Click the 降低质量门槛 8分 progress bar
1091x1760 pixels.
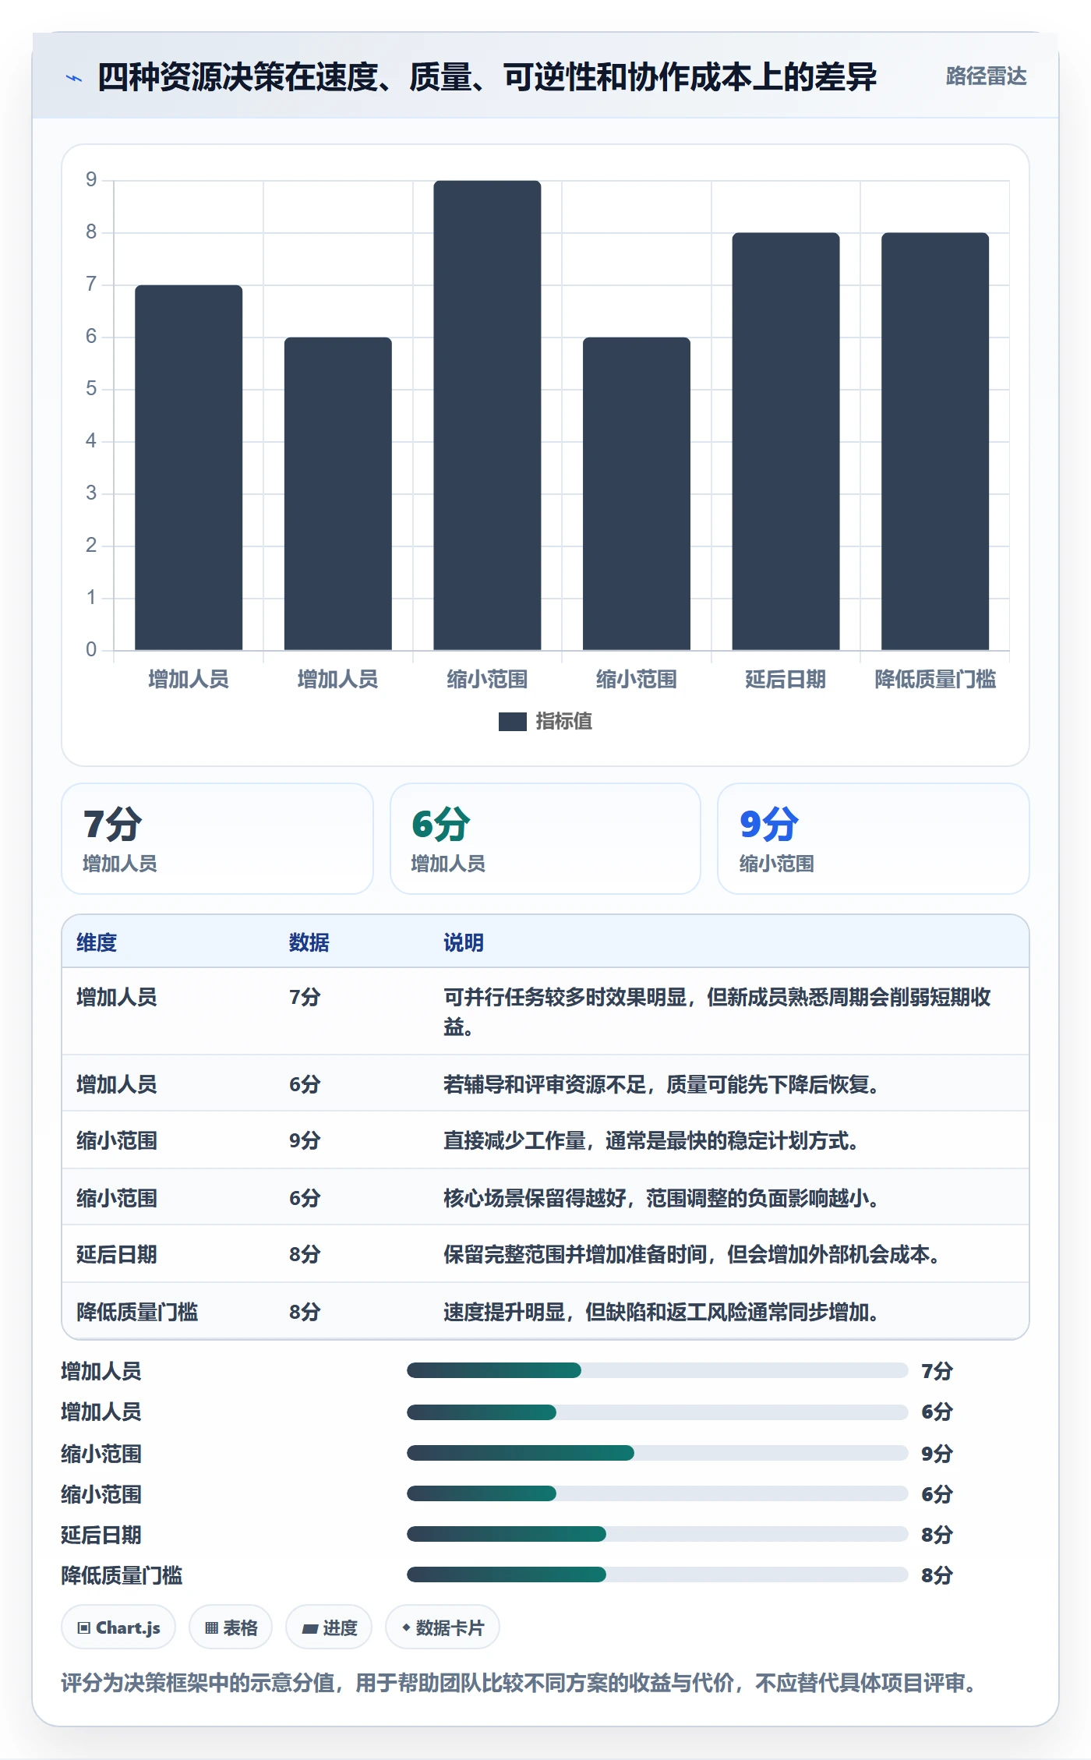point(657,1574)
